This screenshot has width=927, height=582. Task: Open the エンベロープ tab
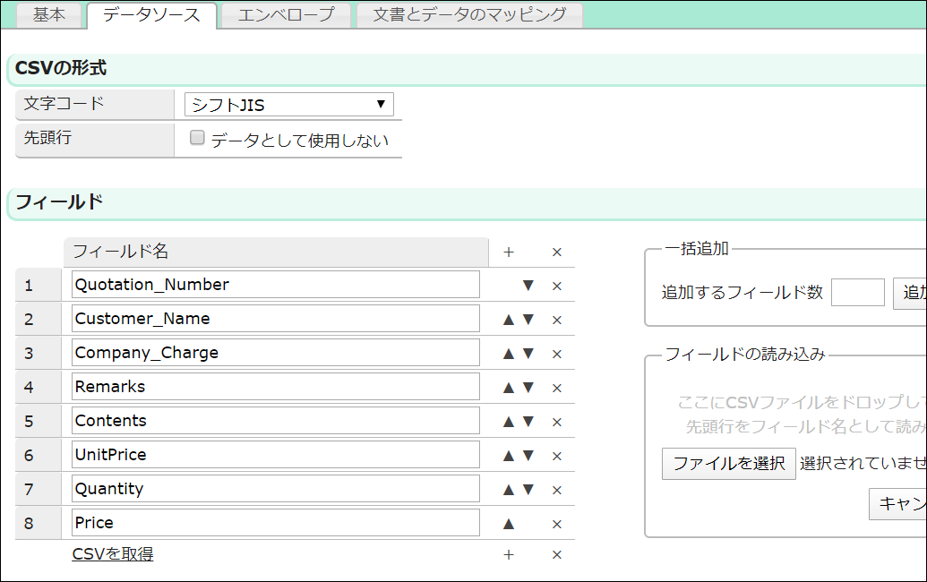286,15
